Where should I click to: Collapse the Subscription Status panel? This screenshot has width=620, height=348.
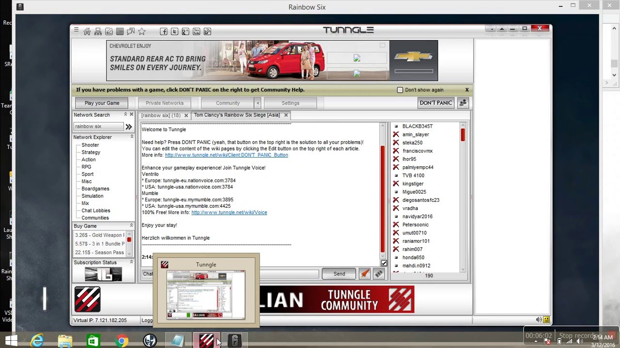point(131,262)
